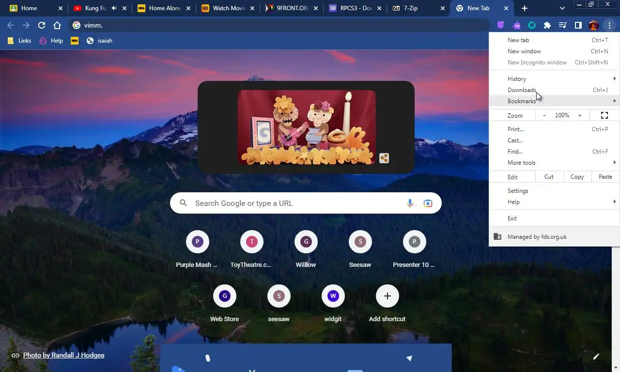
Task: Select Find... in the menu
Action: pyautogui.click(x=554, y=152)
